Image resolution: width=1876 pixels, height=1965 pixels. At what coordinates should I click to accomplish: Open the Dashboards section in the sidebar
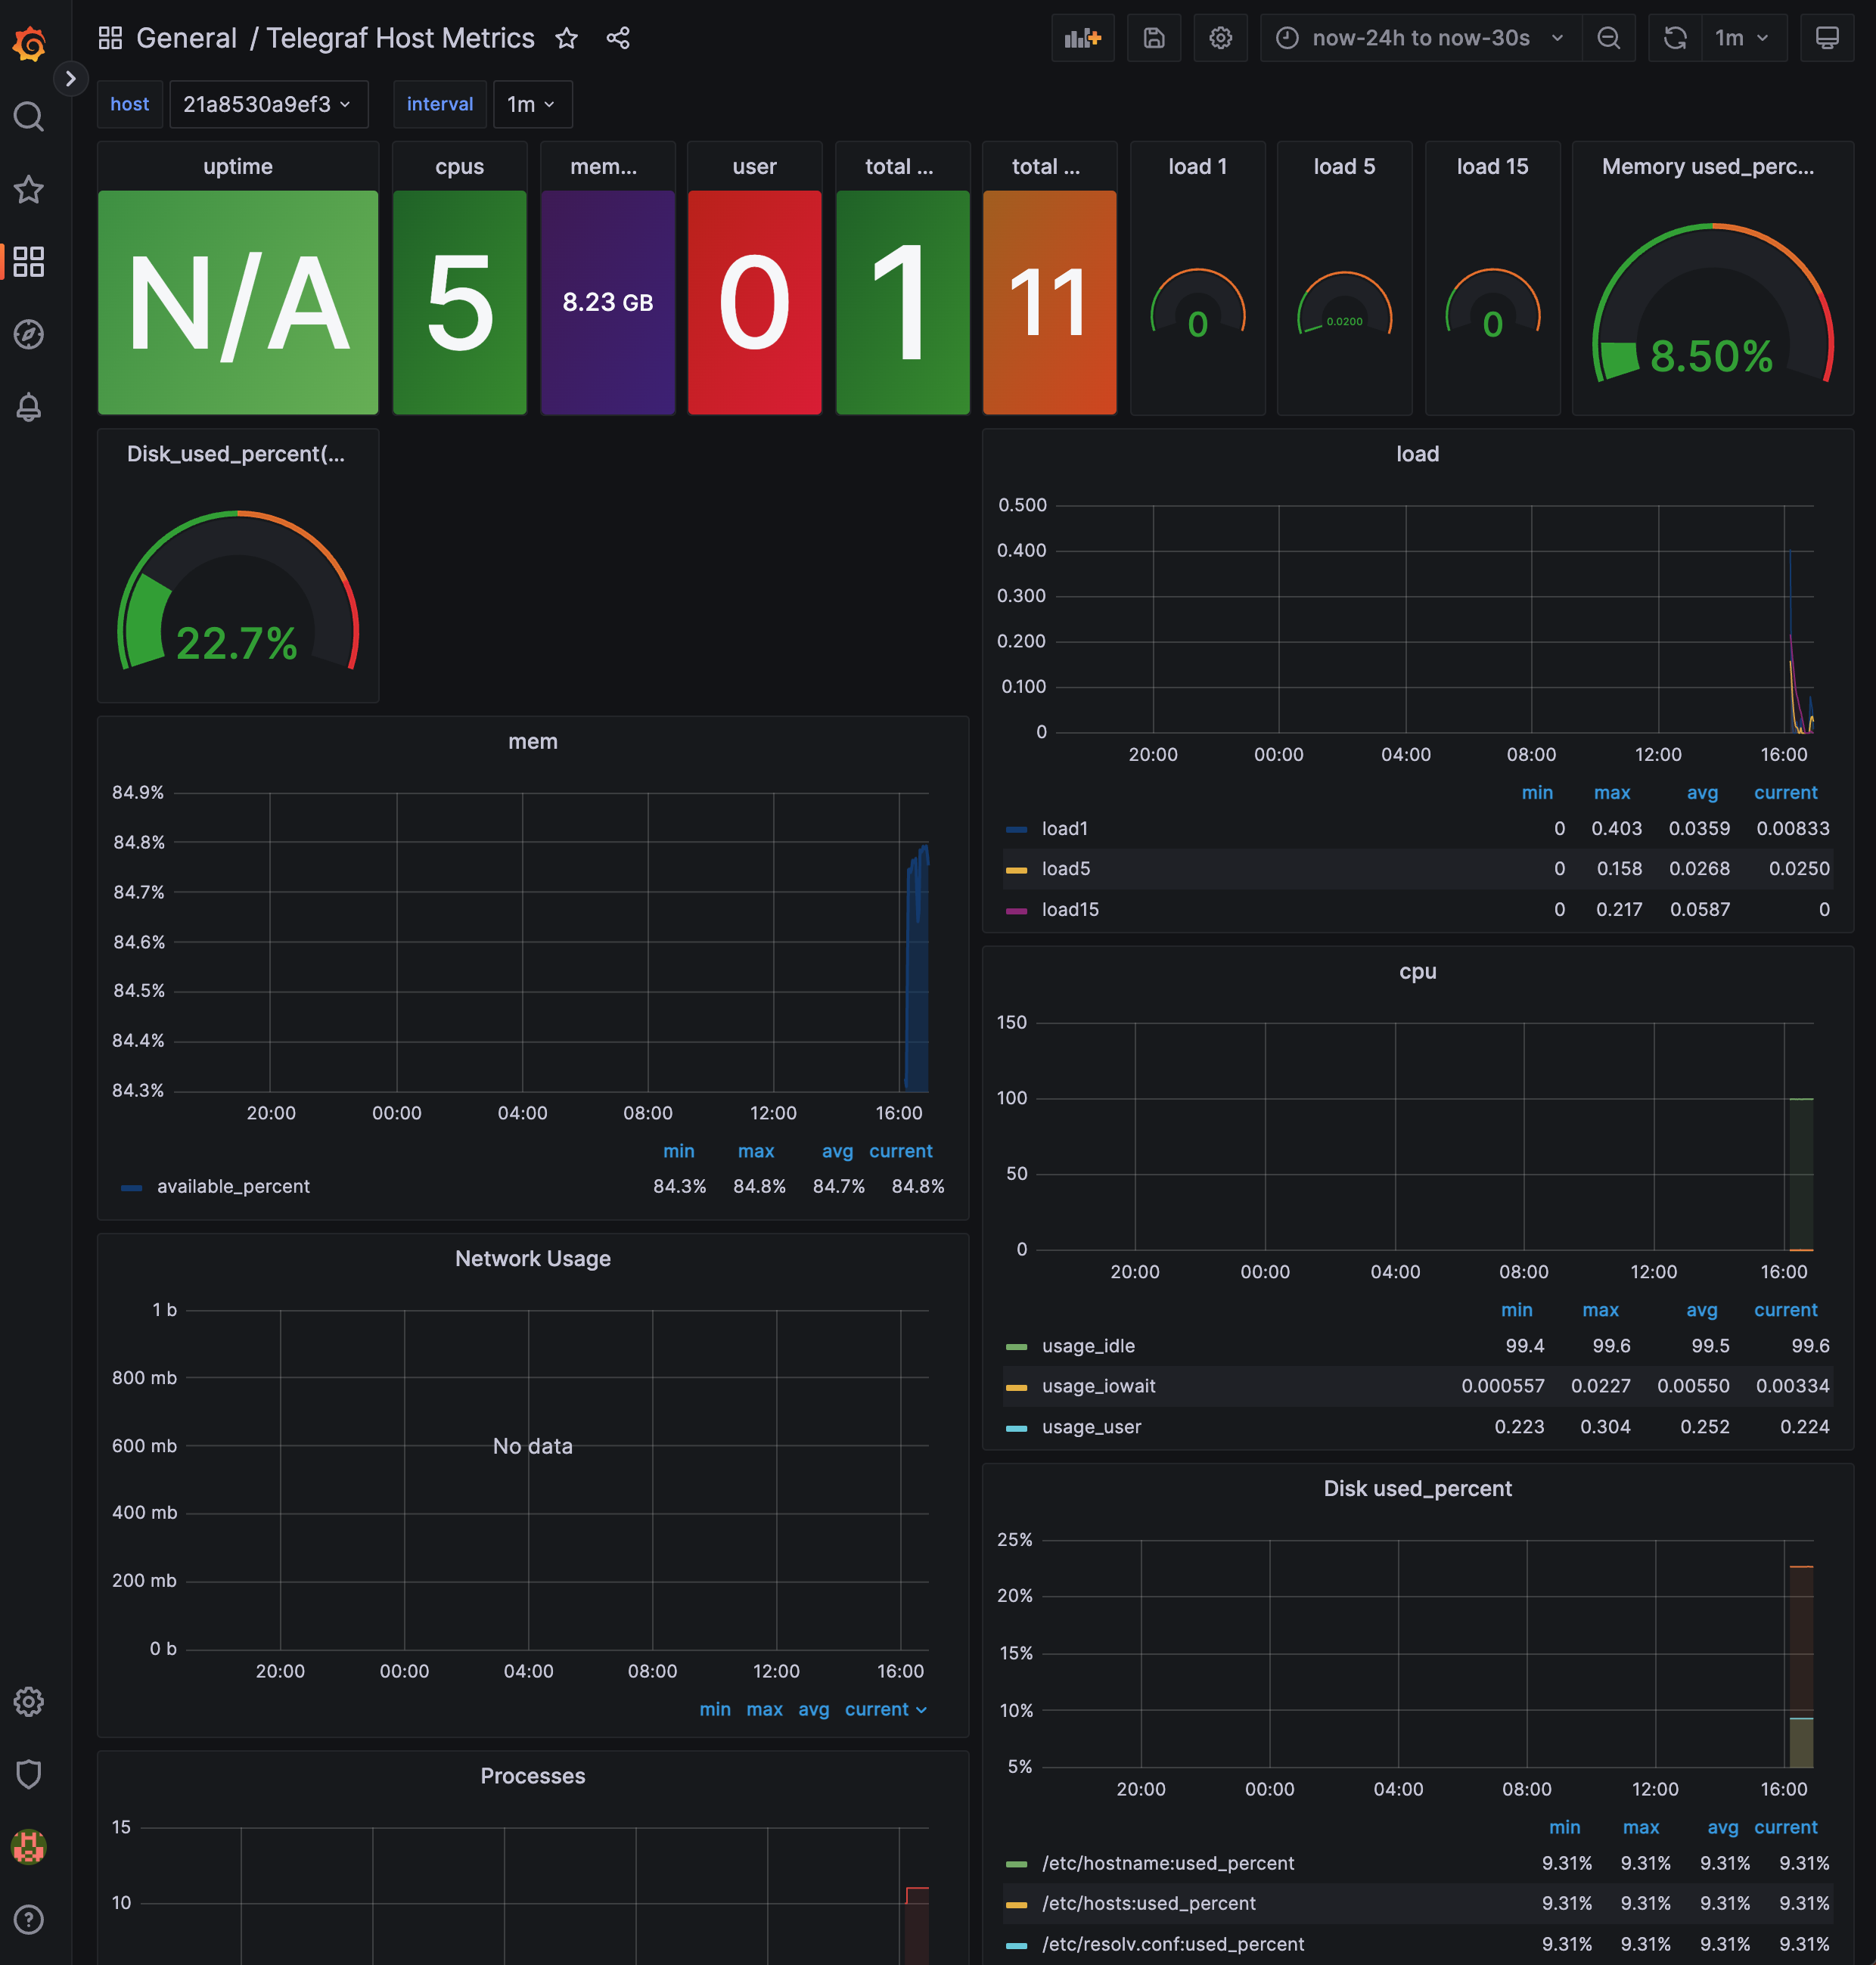pos(29,261)
